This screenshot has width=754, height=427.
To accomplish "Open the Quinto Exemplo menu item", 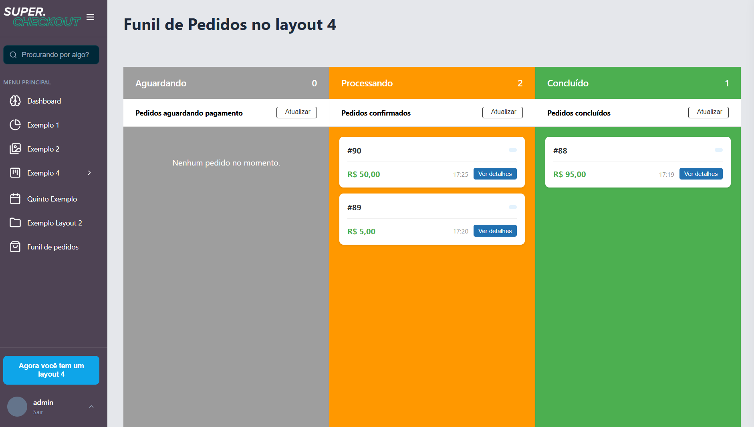I will 52,199.
